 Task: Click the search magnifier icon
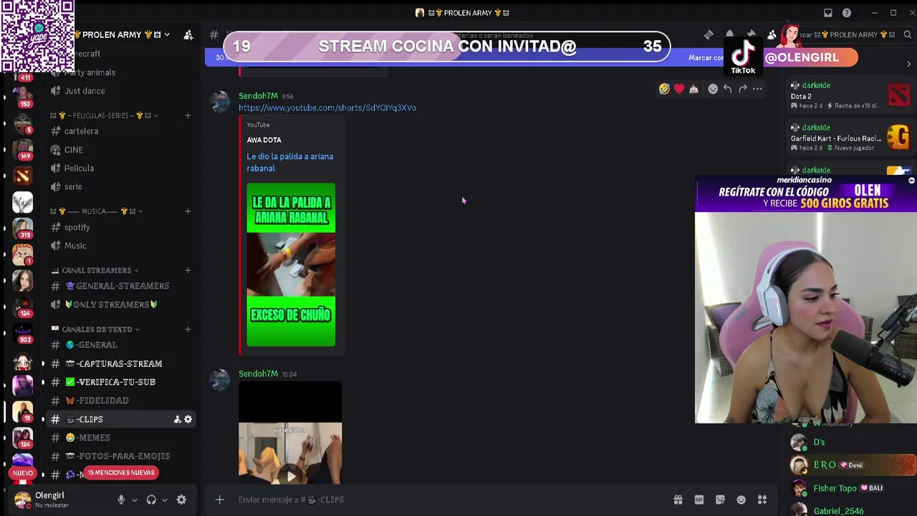point(907,34)
